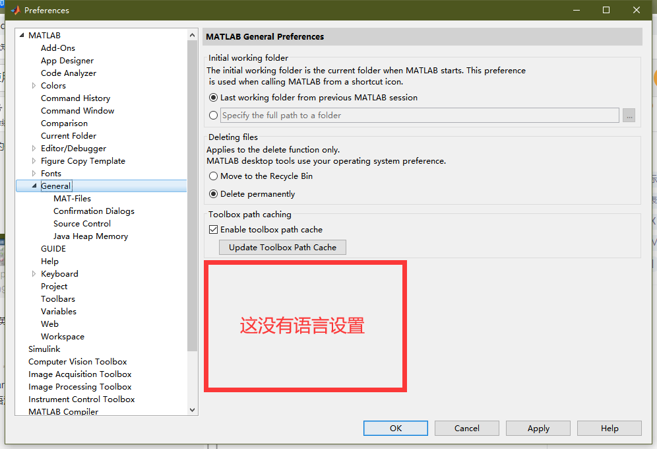Select Source Control under General
The width and height of the screenshot is (657, 449).
pos(82,223)
